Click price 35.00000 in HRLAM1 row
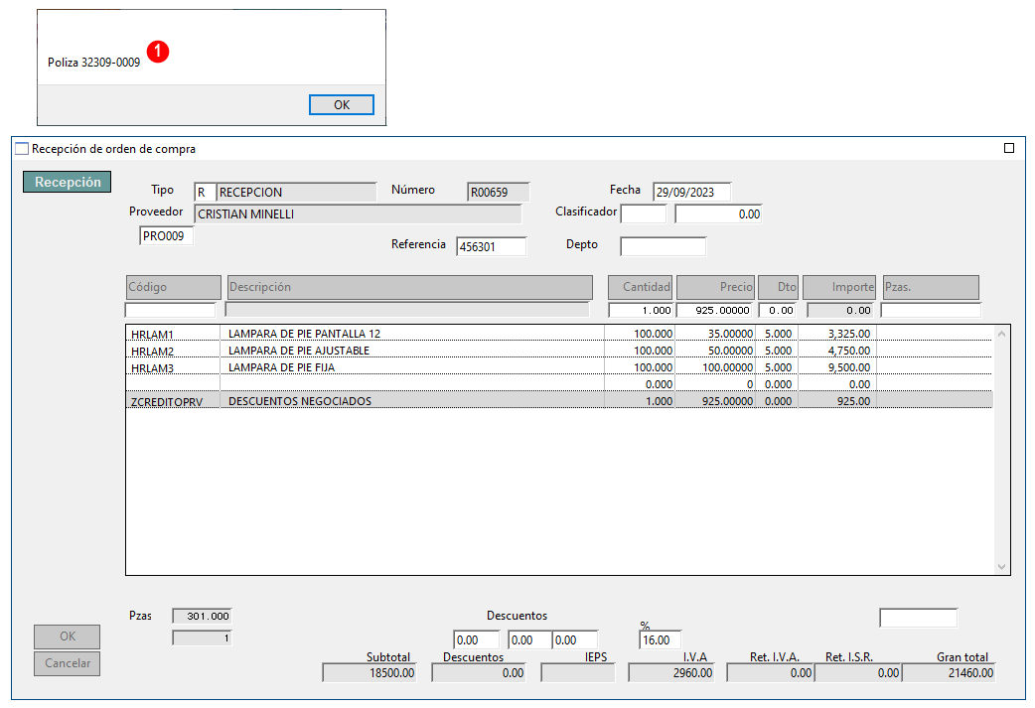Viewport: 1035px width, 708px height. [730, 334]
